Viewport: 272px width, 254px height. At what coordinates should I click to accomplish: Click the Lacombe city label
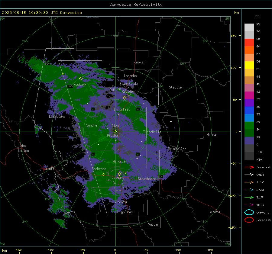pos(130,76)
